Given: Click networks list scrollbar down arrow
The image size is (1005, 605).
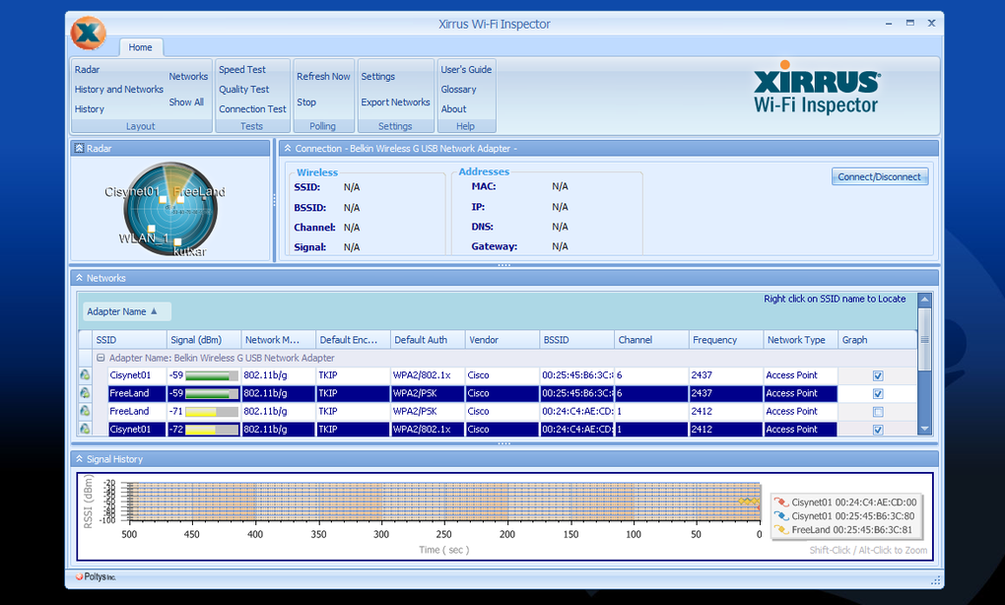Looking at the screenshot, I should (x=924, y=429).
